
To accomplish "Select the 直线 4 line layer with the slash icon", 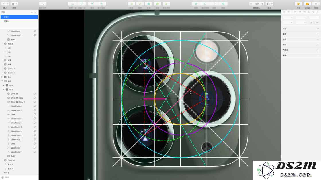I will (19, 165).
